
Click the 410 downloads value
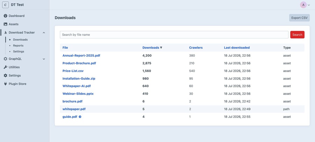click(x=145, y=94)
